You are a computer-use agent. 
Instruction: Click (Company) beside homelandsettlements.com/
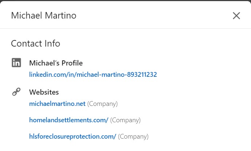125,120
